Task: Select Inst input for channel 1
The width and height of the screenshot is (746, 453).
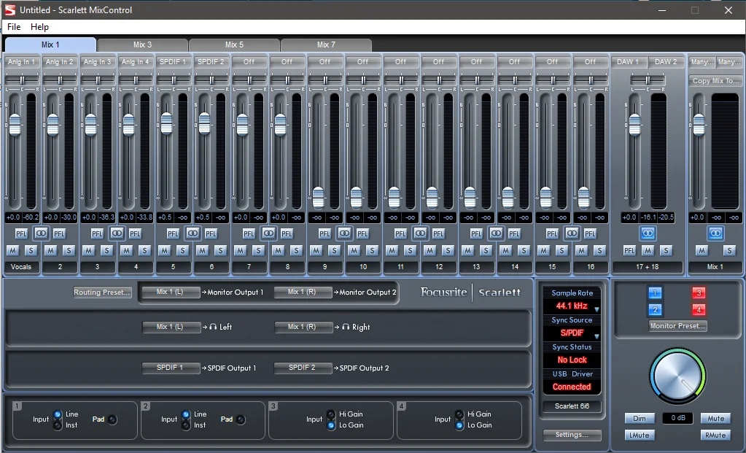Action: [x=58, y=425]
